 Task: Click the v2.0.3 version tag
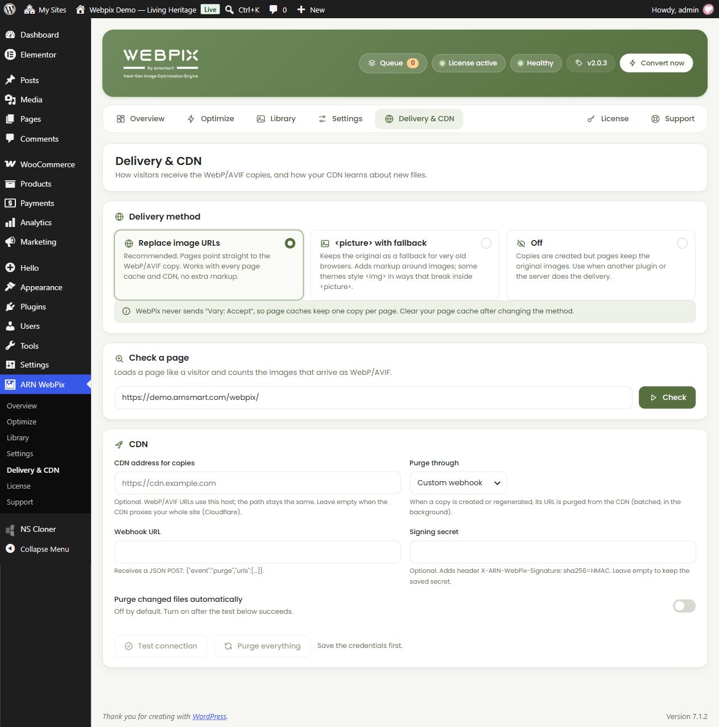[x=591, y=63]
